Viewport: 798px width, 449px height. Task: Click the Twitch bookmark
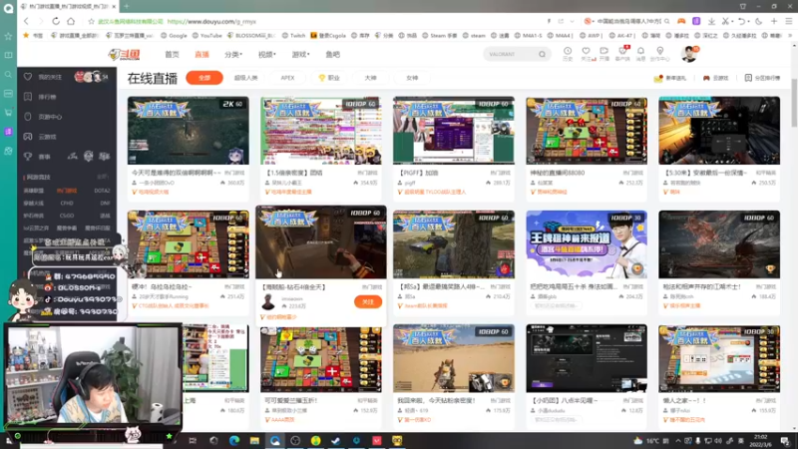coord(293,36)
